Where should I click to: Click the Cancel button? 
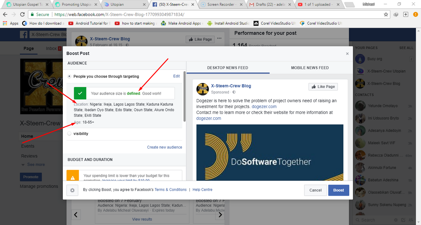(315, 190)
